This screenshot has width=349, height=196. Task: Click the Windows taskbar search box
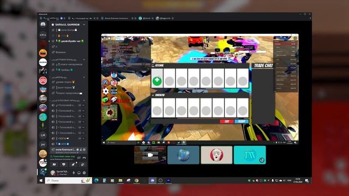[68, 181]
